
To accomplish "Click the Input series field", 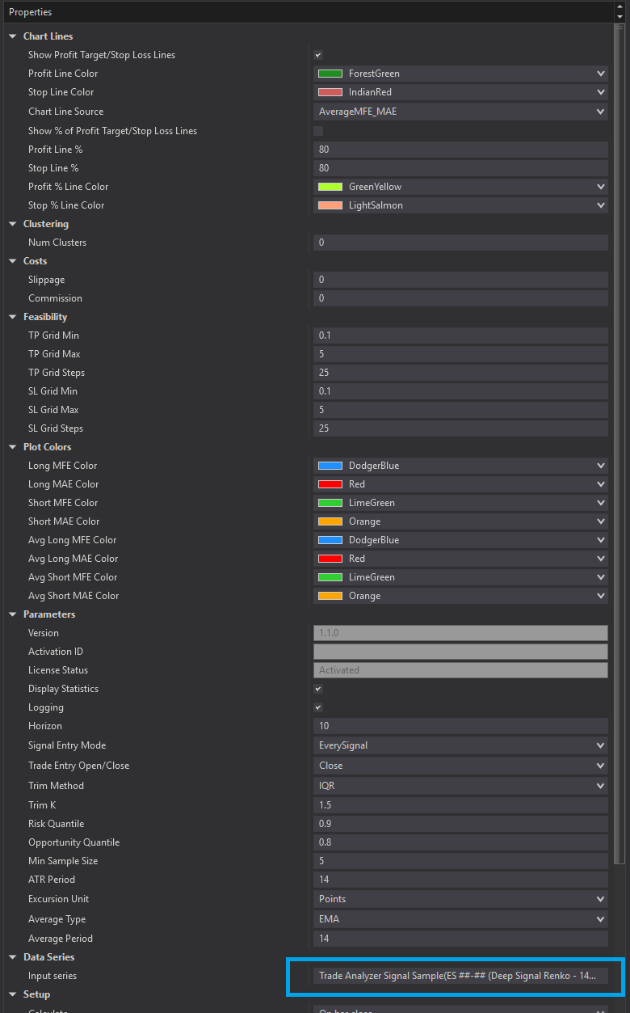I will click(459, 976).
